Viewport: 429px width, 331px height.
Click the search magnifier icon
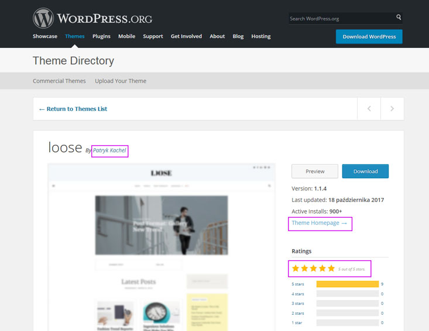click(x=399, y=18)
